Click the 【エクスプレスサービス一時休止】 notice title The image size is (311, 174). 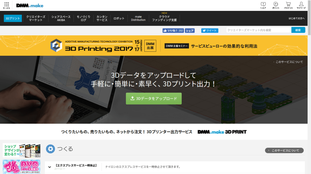pos(76,165)
